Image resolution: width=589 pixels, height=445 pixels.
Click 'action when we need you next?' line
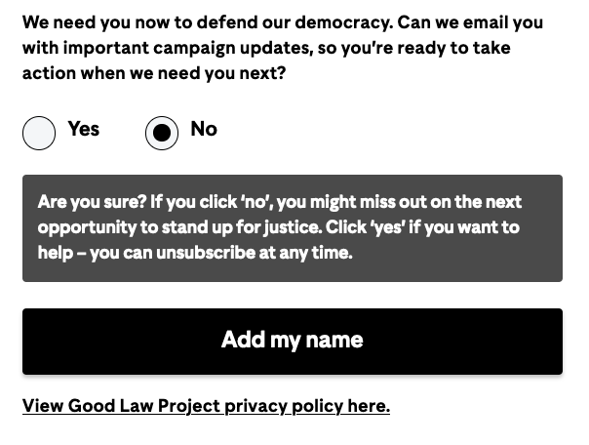click(x=154, y=73)
